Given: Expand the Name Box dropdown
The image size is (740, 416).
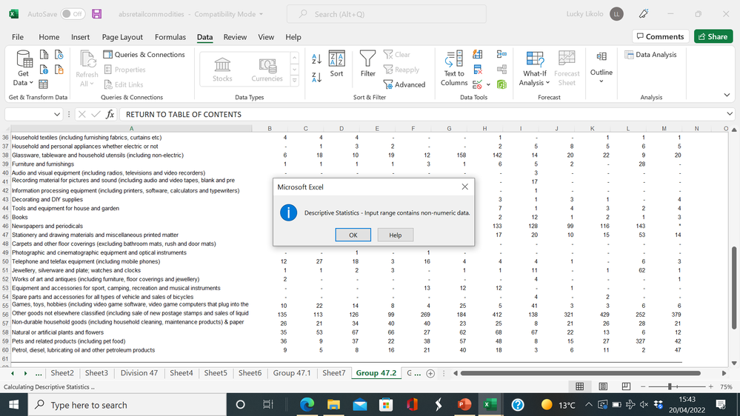Looking at the screenshot, I should pyautogui.click(x=56, y=114).
